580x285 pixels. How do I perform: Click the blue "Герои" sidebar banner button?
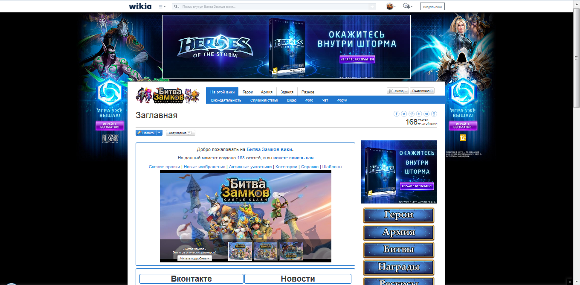(x=399, y=215)
